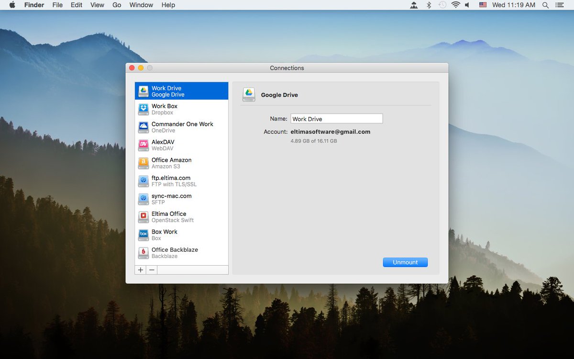Remove selected connection with minus button
574x359 pixels.
152,270
